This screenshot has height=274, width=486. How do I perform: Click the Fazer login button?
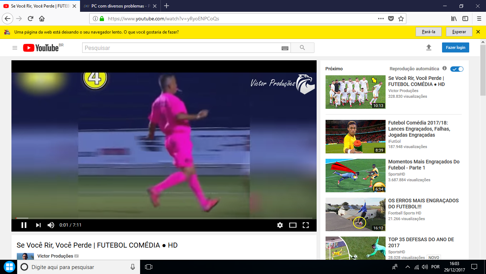pyautogui.click(x=456, y=47)
